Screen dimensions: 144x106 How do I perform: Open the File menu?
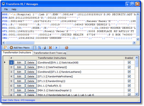(6, 9)
